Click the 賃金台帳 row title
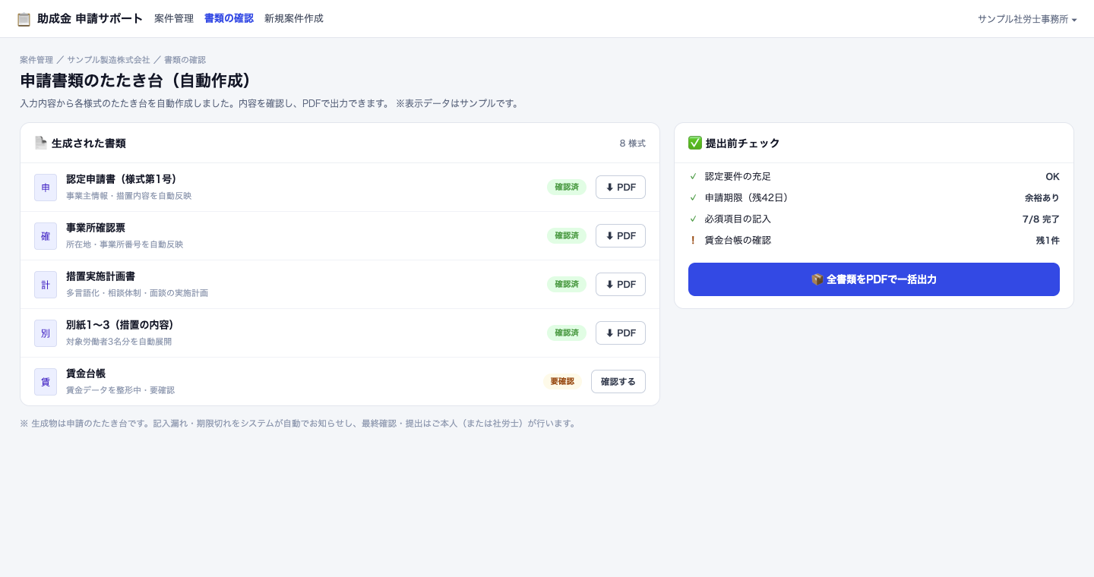This screenshot has width=1094, height=577. [86, 374]
